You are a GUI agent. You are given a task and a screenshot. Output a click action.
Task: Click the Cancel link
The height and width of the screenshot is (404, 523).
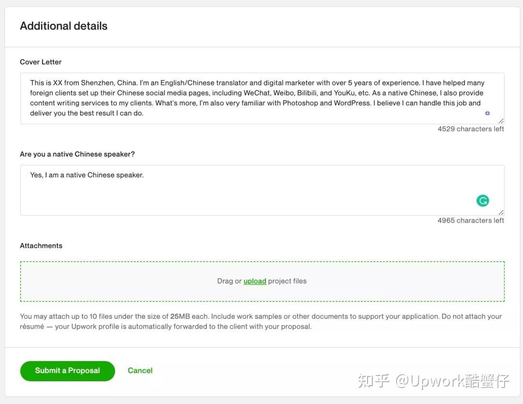(x=140, y=370)
